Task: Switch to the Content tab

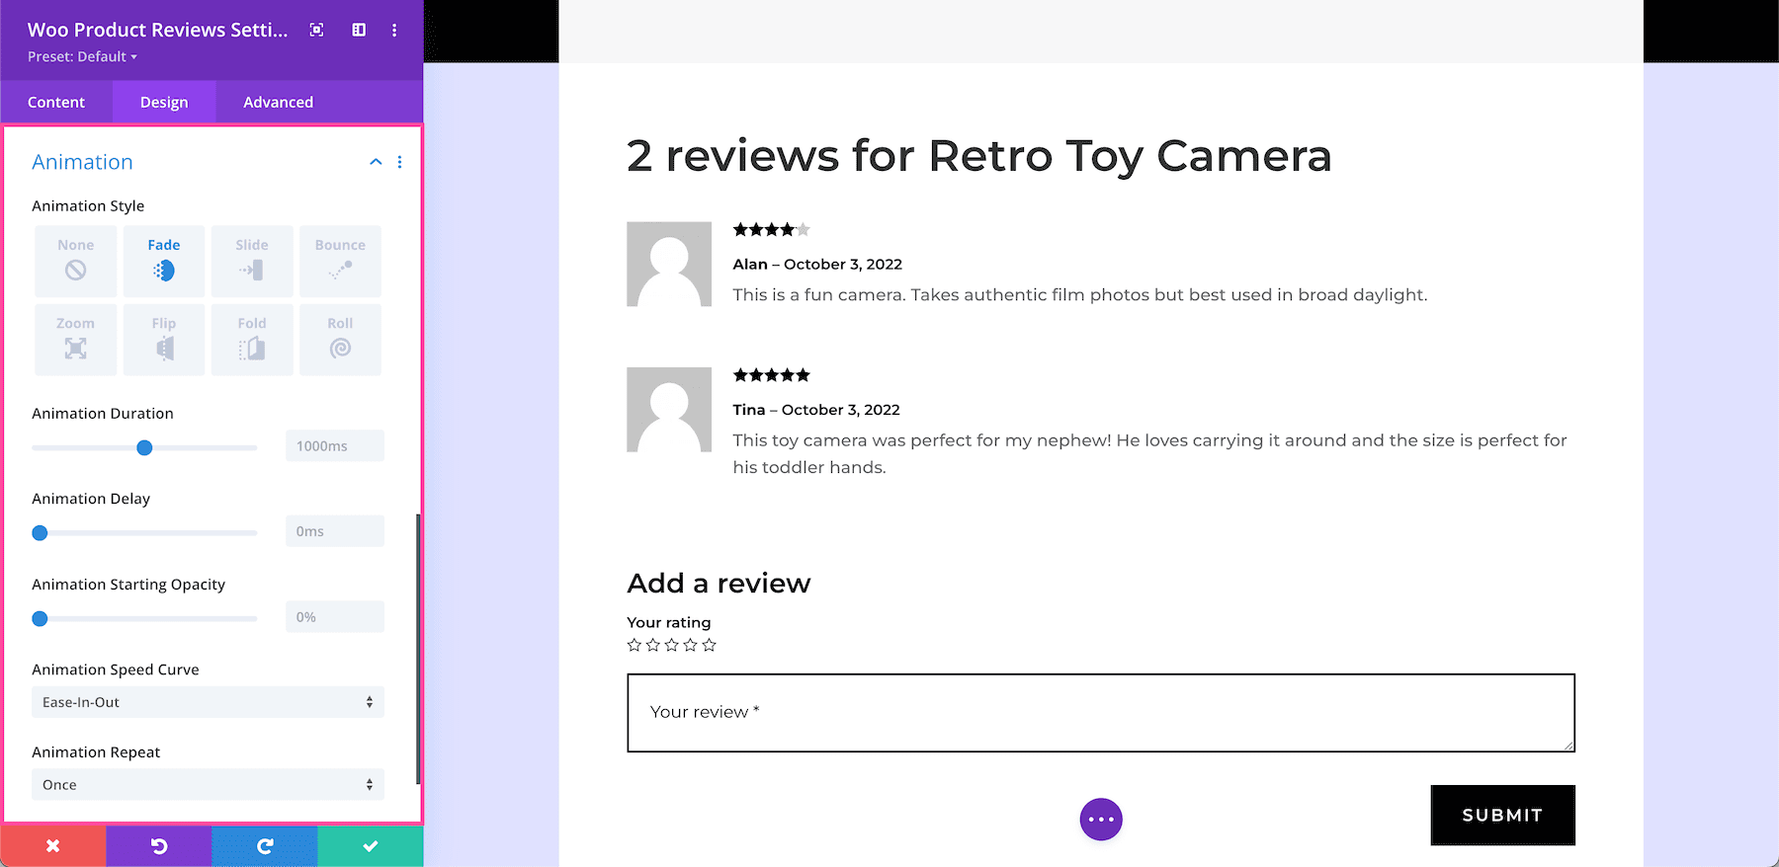Action: pos(56,102)
